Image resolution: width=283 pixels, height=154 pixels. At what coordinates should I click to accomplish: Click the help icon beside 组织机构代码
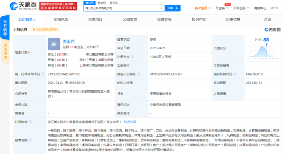click(235, 74)
